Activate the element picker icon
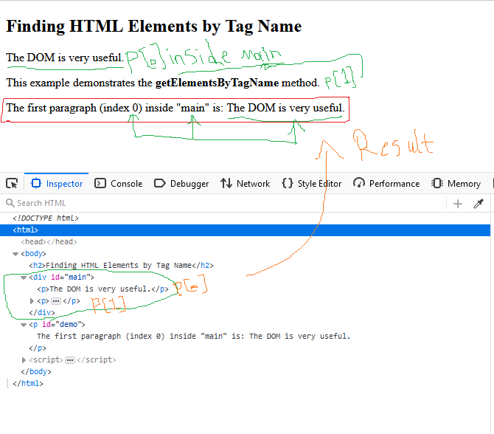 tap(12, 183)
